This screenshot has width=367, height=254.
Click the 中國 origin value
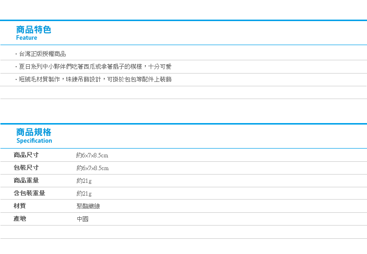(x=83, y=219)
